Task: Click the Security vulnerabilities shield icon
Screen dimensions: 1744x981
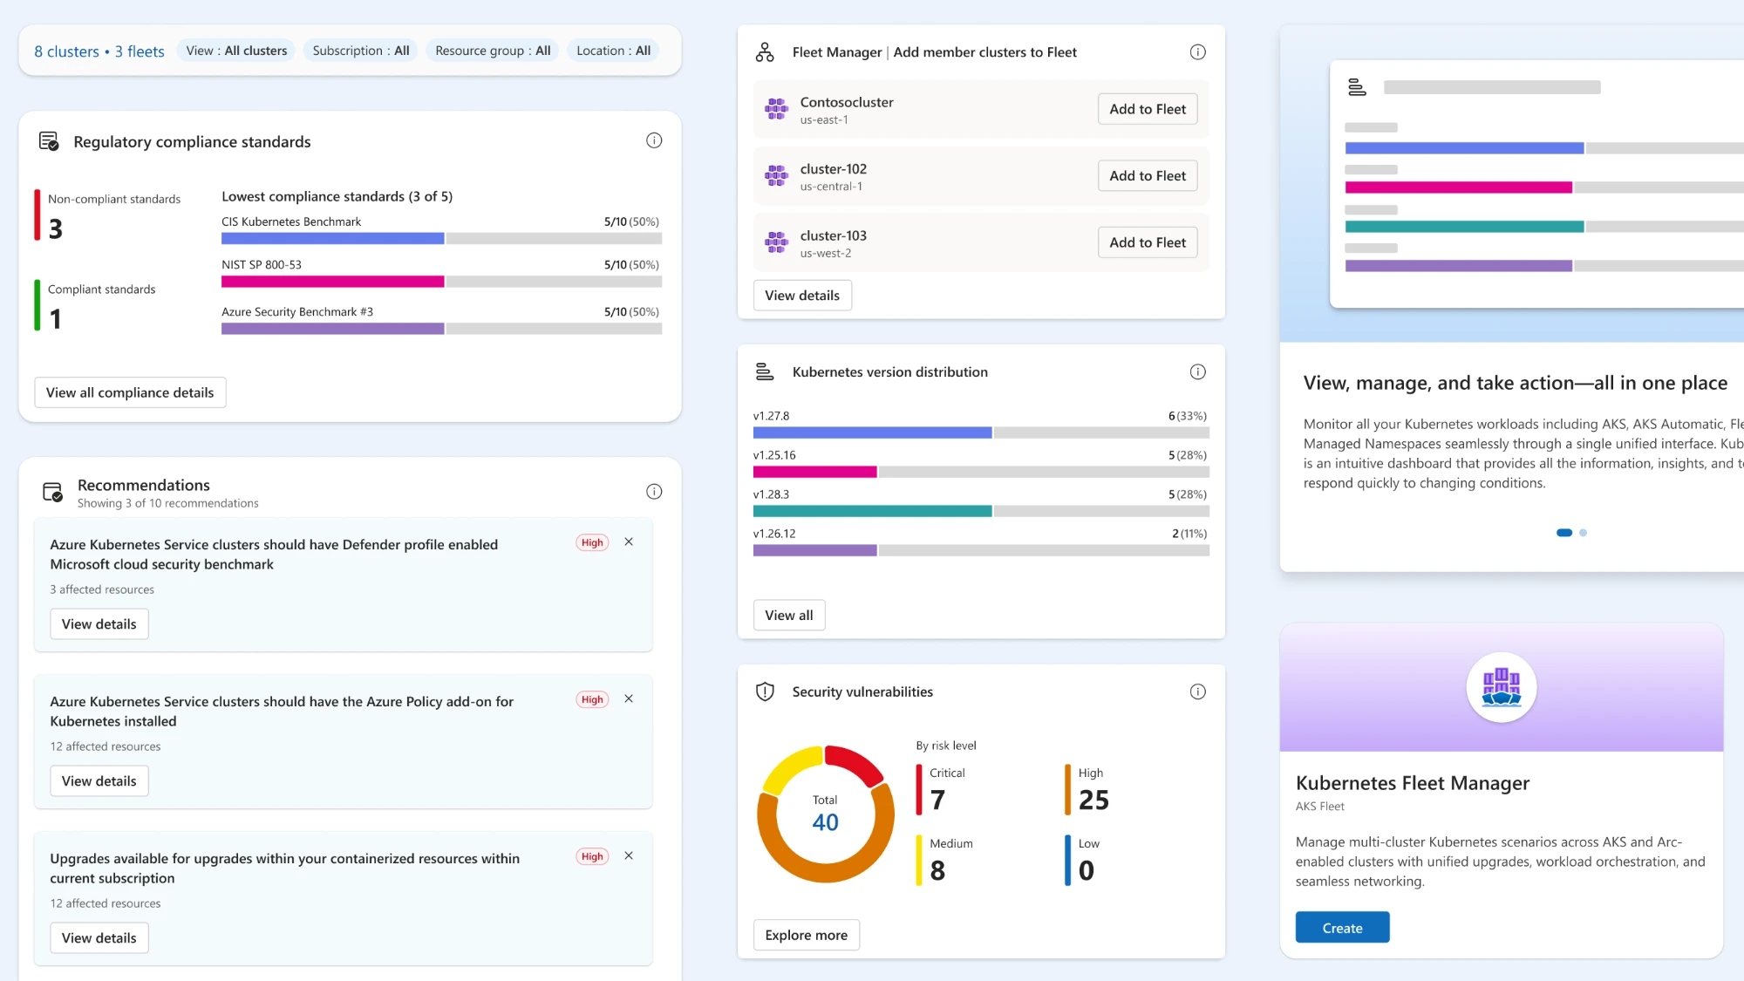Action: click(x=765, y=691)
